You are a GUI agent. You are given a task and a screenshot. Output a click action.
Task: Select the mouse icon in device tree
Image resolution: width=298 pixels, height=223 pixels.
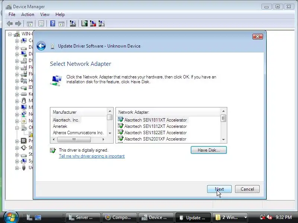tap(24, 101)
